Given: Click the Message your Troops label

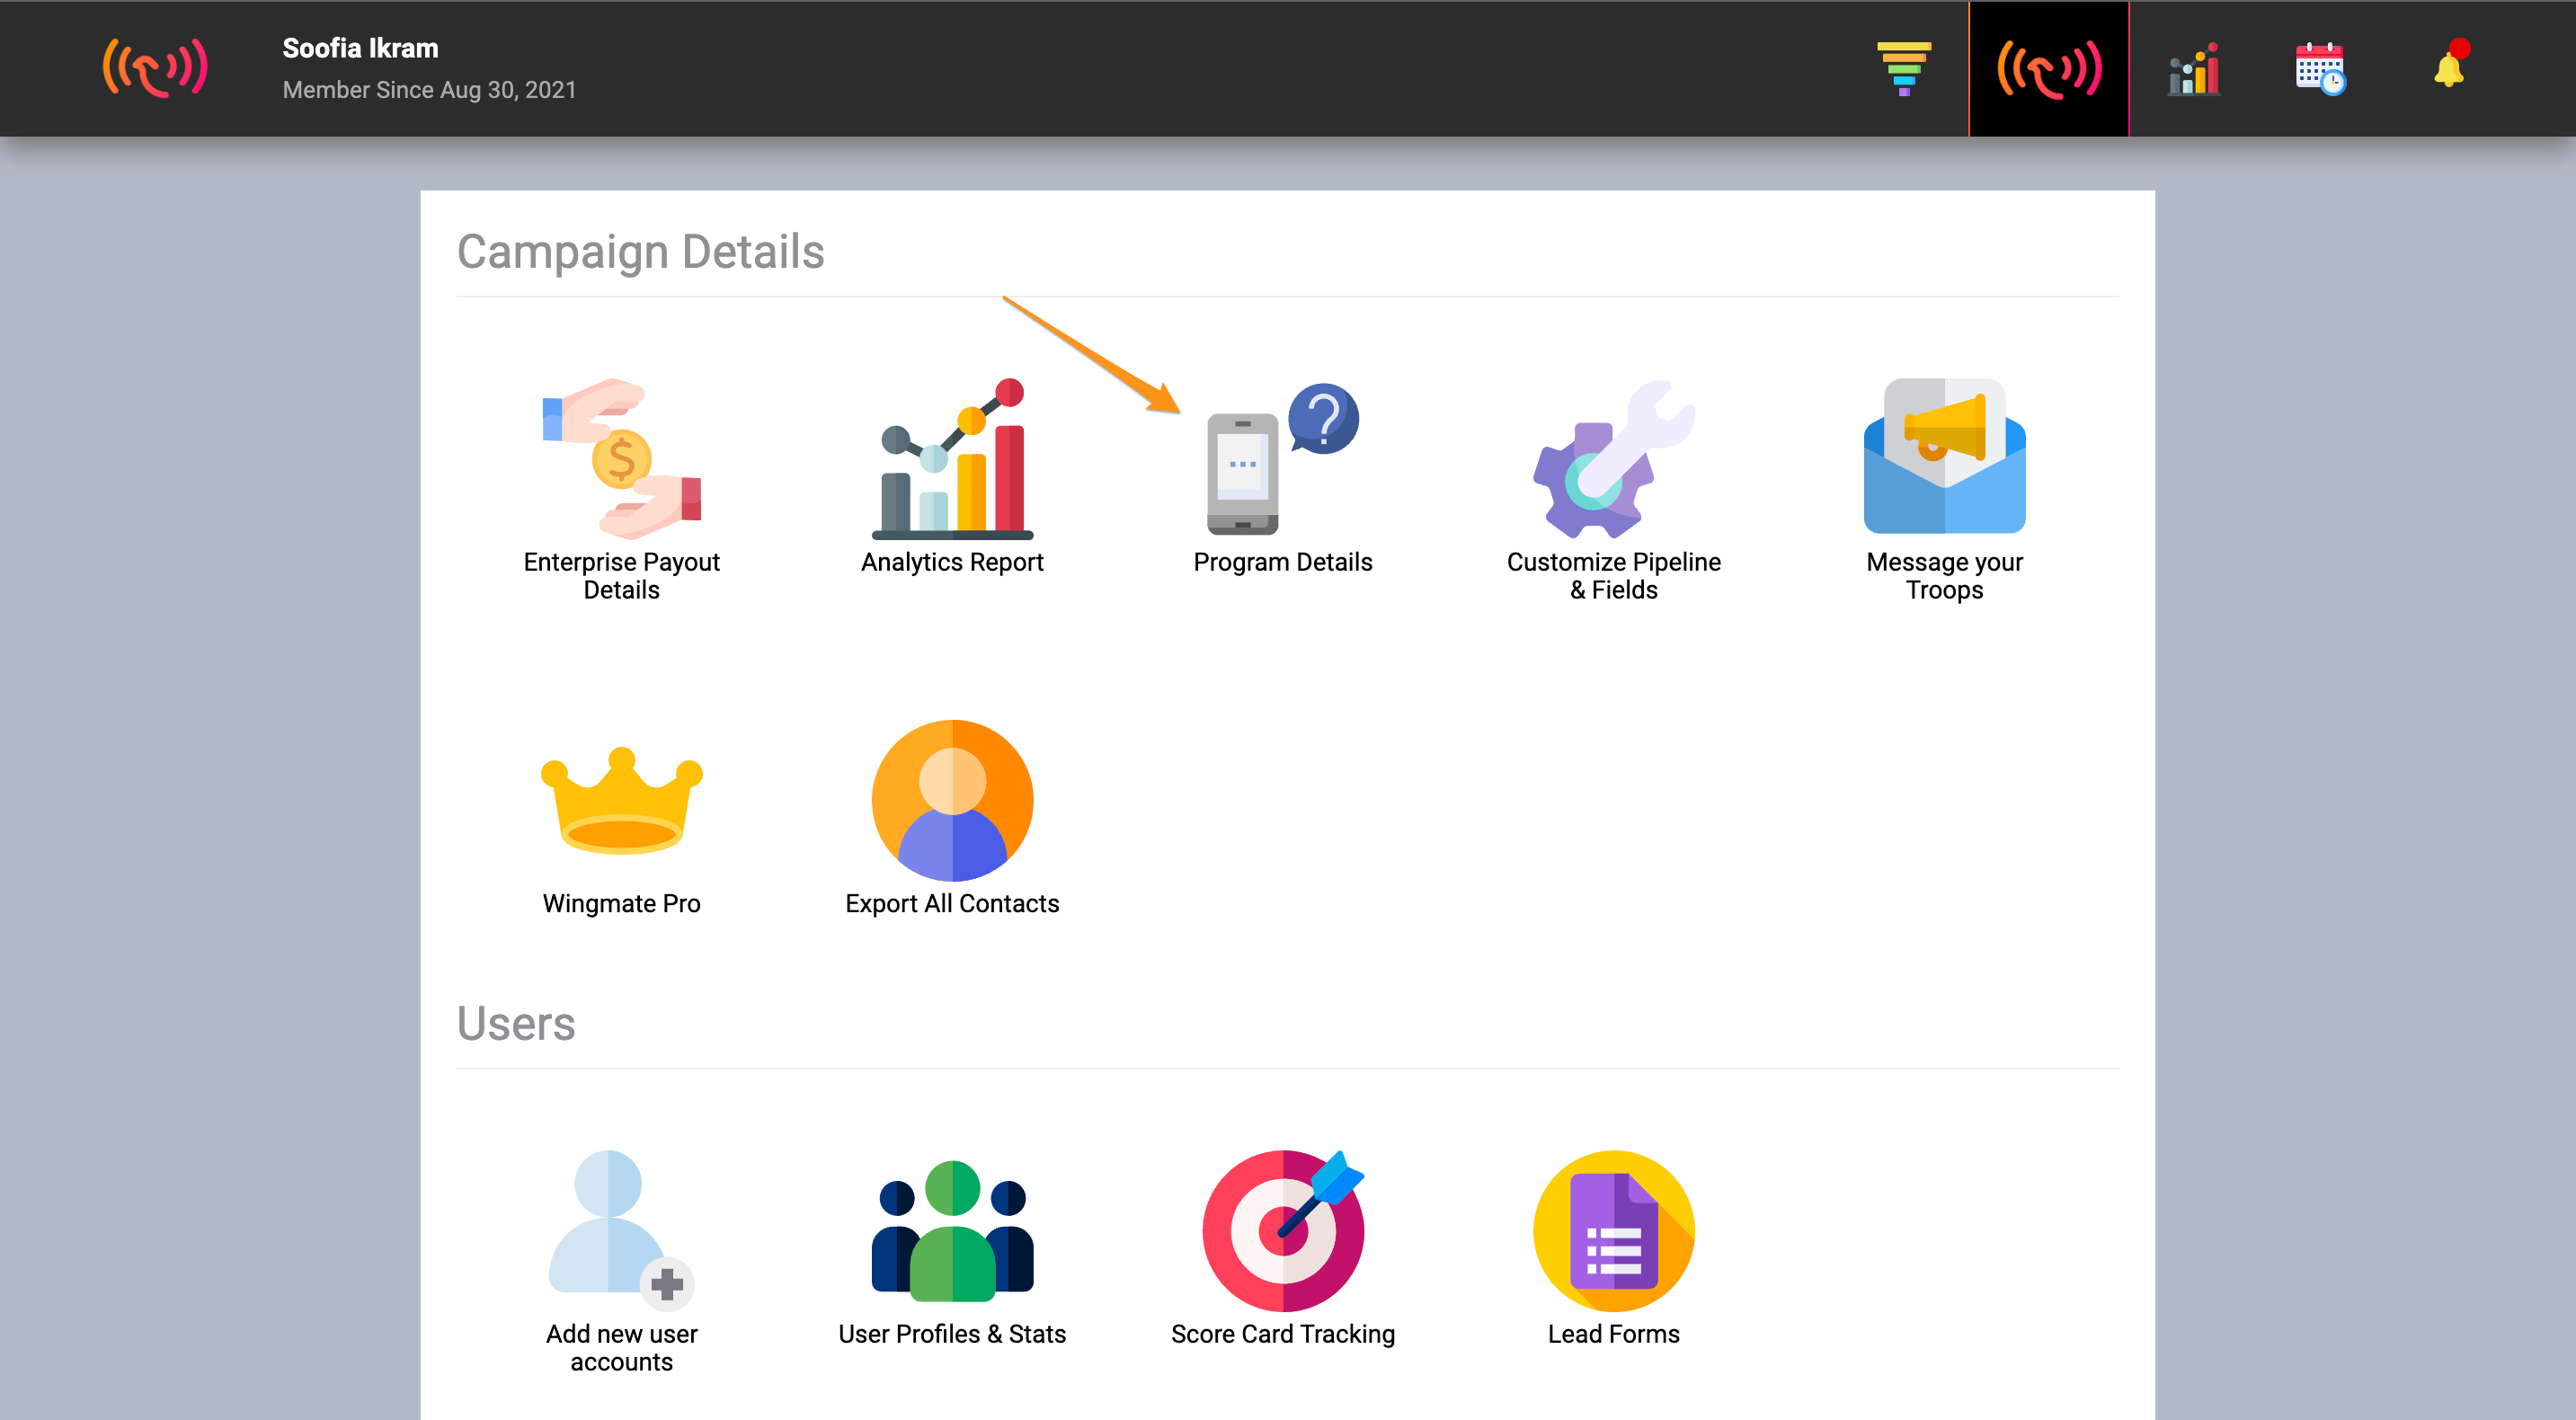Looking at the screenshot, I should pyautogui.click(x=1944, y=576).
